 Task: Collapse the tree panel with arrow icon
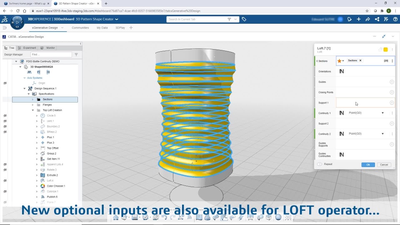(80, 44)
